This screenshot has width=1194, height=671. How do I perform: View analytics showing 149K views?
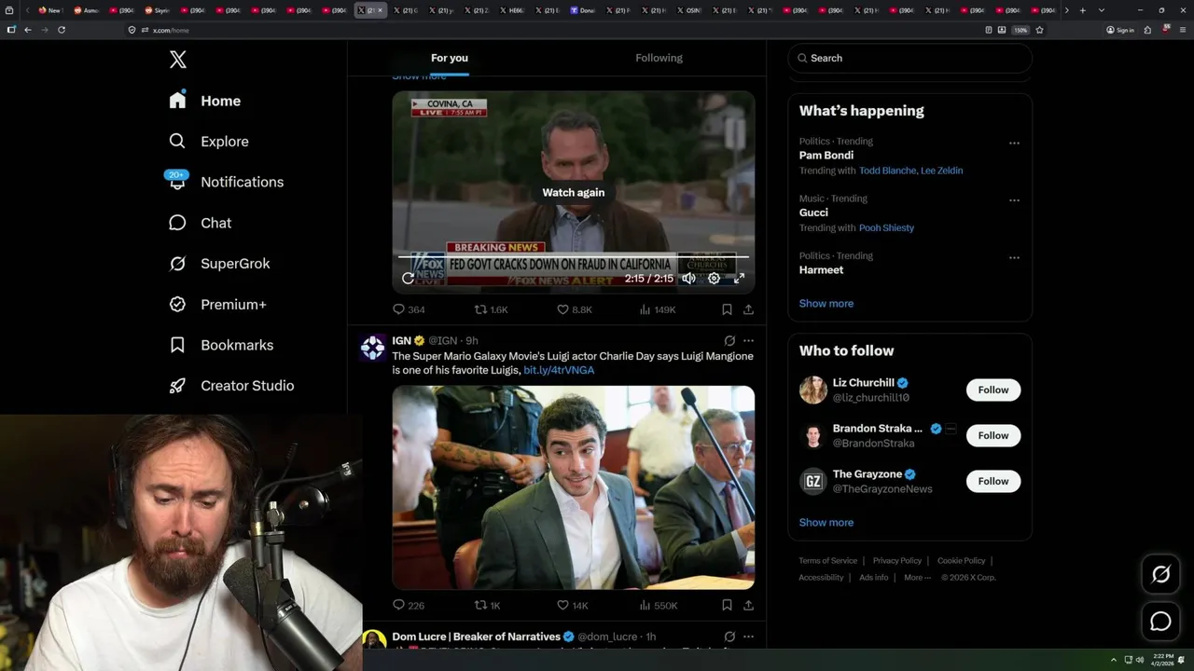click(x=656, y=309)
